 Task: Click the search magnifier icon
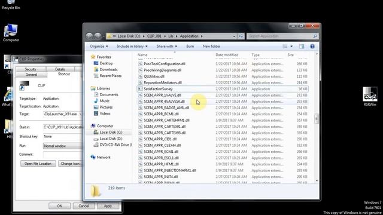coord(315,36)
